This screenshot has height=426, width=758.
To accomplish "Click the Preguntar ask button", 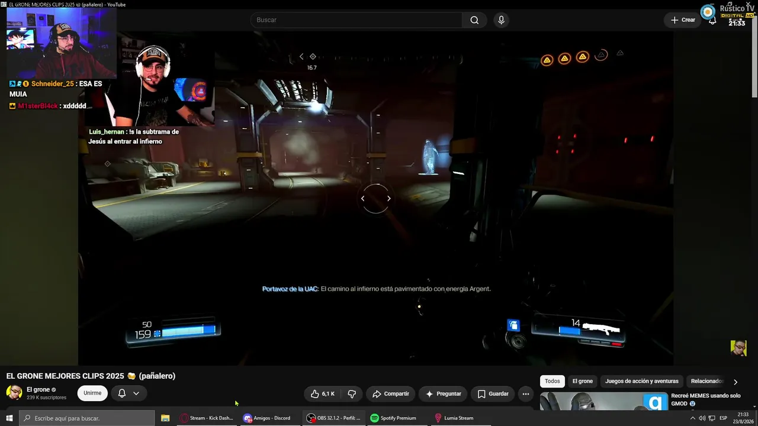I will tap(443, 393).
